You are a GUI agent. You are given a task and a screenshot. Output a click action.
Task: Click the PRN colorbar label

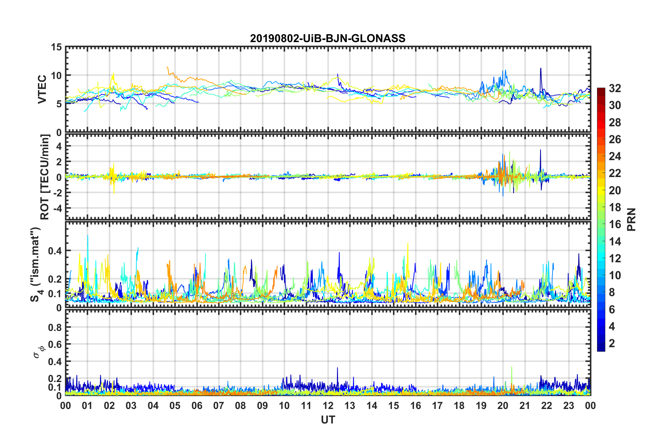tap(632, 219)
